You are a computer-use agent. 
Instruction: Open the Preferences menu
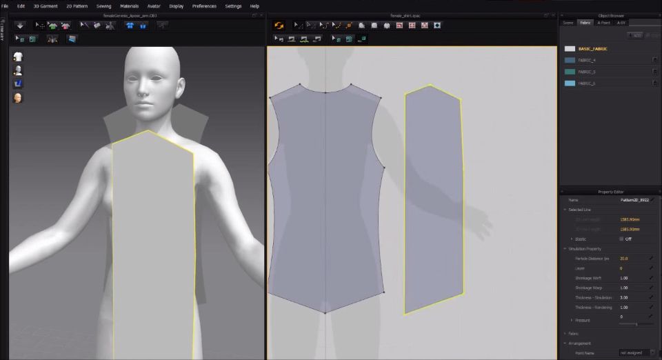204,6
